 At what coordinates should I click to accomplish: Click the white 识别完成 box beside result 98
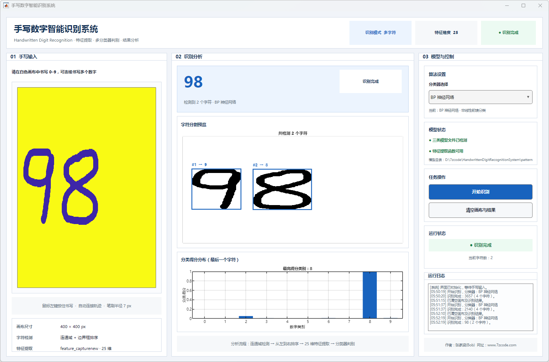[371, 81]
